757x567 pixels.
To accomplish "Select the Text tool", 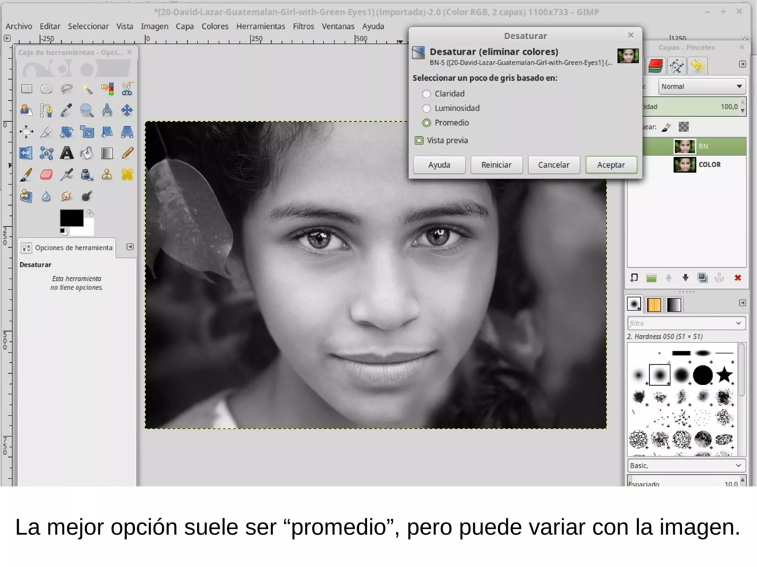I will coord(67,153).
